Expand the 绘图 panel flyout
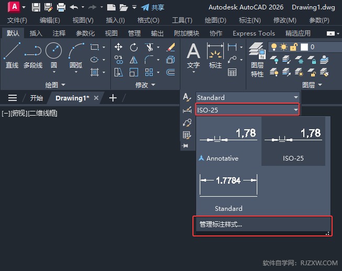Image resolution: width=342 pixels, height=271 pixels. 55,85
